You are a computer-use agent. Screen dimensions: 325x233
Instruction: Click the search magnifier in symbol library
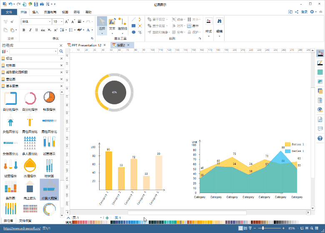click(61, 51)
